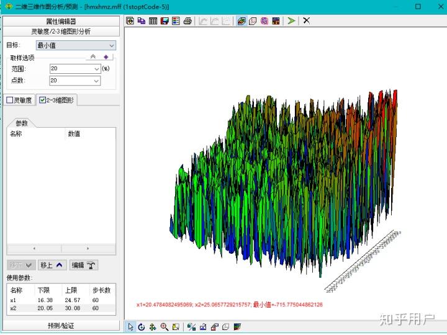Click the 编辑 button
The image size is (447, 335).
84,265
